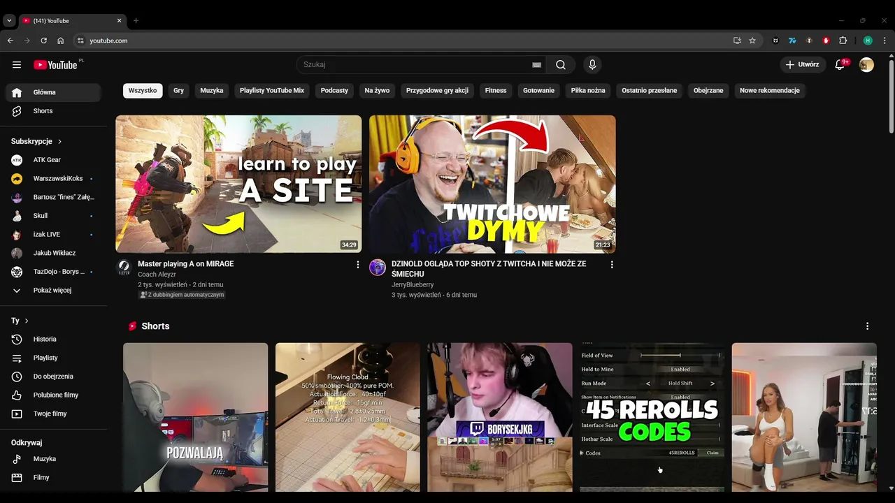Select the Muzyka filter chip
Screen dimensions: 895x503
point(212,91)
